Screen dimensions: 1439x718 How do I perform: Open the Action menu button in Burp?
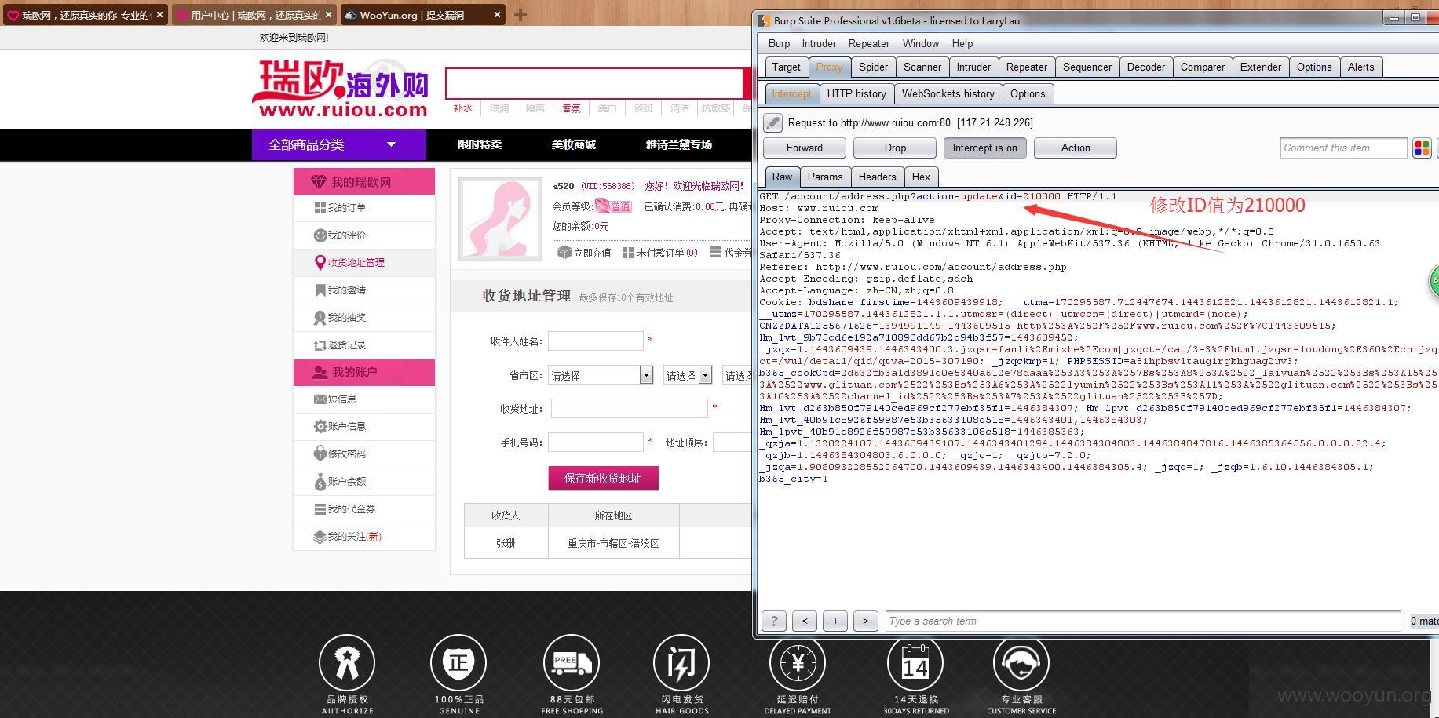(x=1076, y=148)
